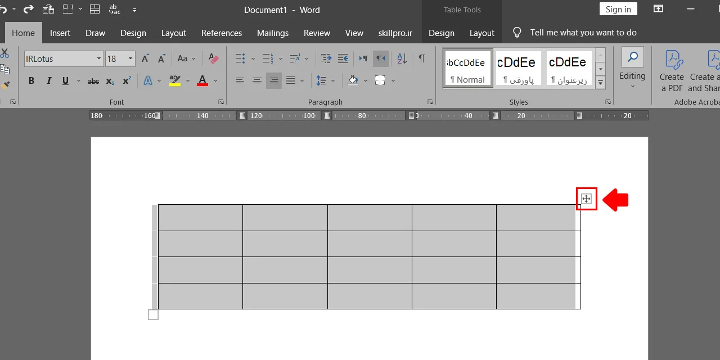This screenshot has height=360, width=720.
Task: Click the Tell me what you want field
Action: 583,33
